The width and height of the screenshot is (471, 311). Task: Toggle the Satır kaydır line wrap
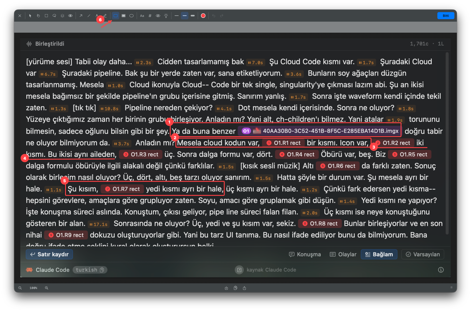click(49, 254)
